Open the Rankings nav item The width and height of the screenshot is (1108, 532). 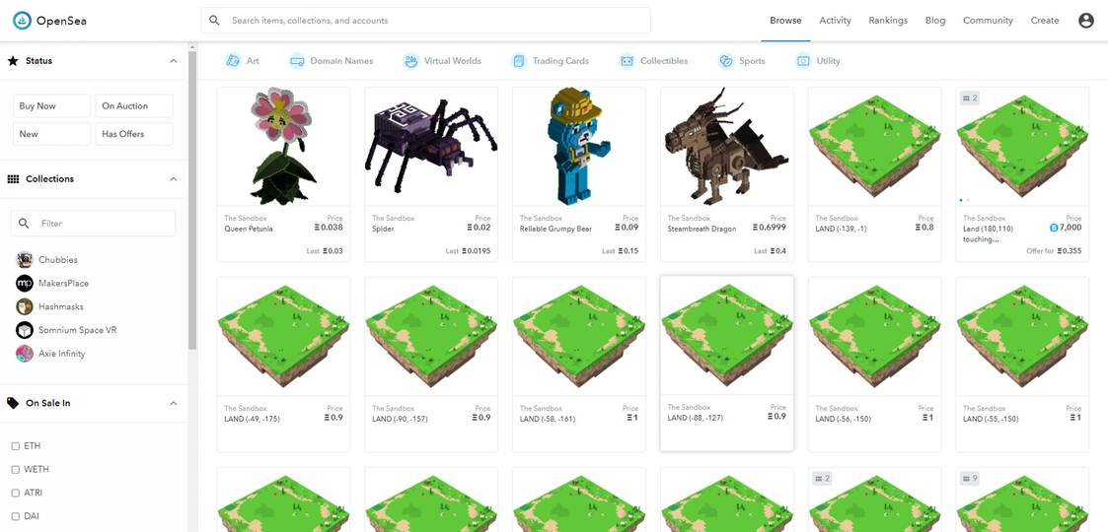click(888, 21)
